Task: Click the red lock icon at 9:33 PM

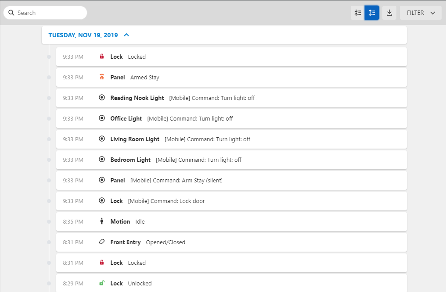Action: [102, 56]
